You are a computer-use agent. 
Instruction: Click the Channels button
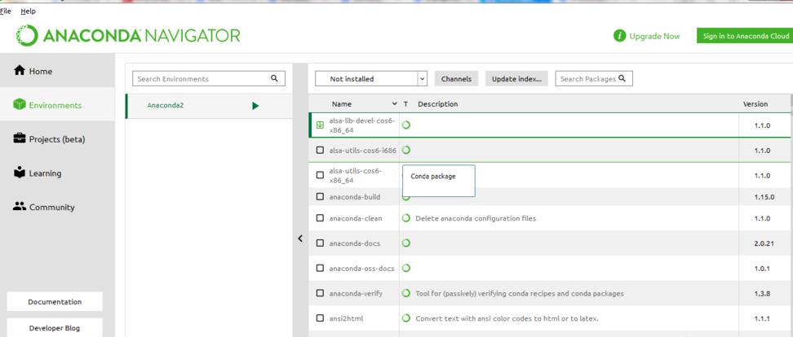[x=456, y=79]
